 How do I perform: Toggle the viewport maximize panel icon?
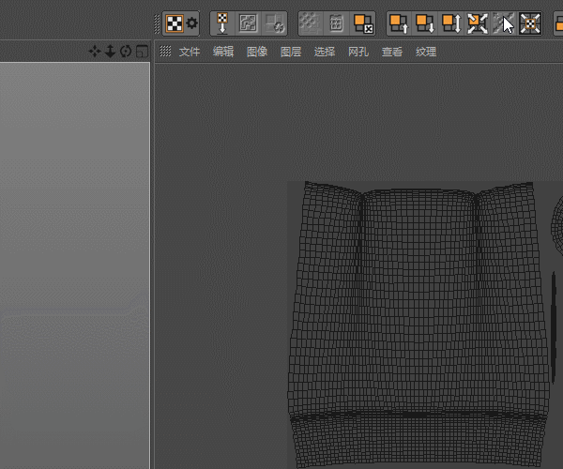point(141,52)
